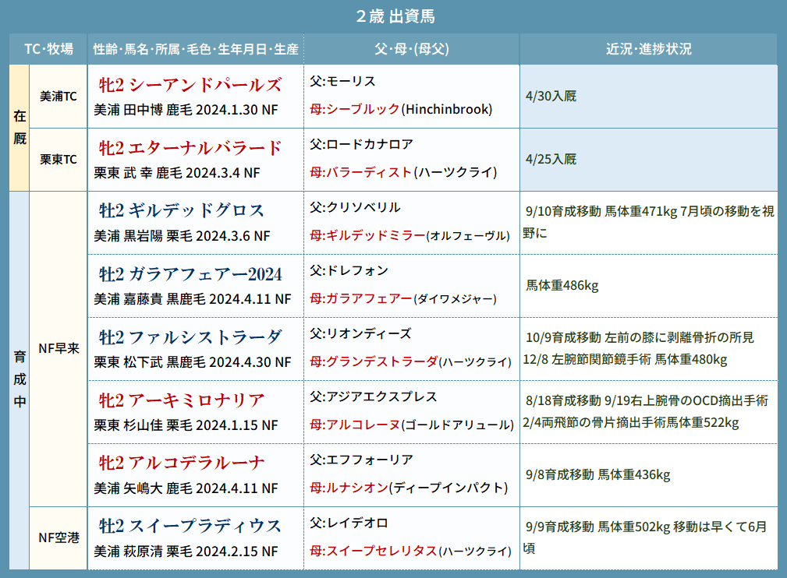Image resolution: width=787 pixels, height=578 pixels.
Task: Click status text 12/8 左腕節関節鏡手術 馬体重480kg
Action: [x=625, y=359]
